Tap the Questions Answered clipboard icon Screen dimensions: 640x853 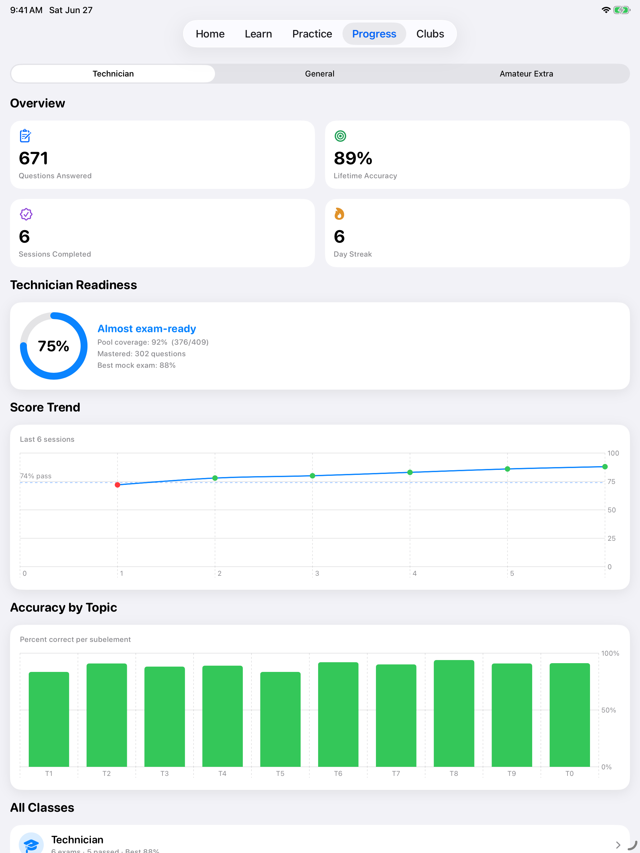click(25, 136)
